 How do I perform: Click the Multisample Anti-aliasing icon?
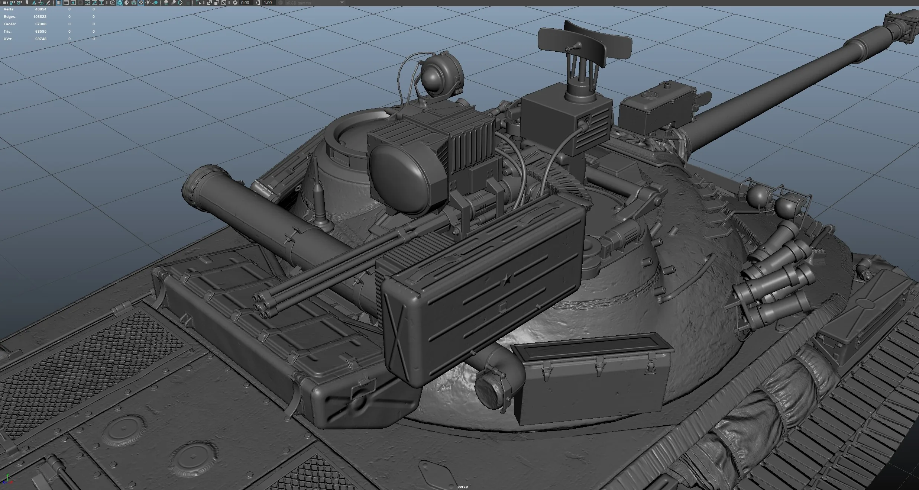(x=180, y=3)
